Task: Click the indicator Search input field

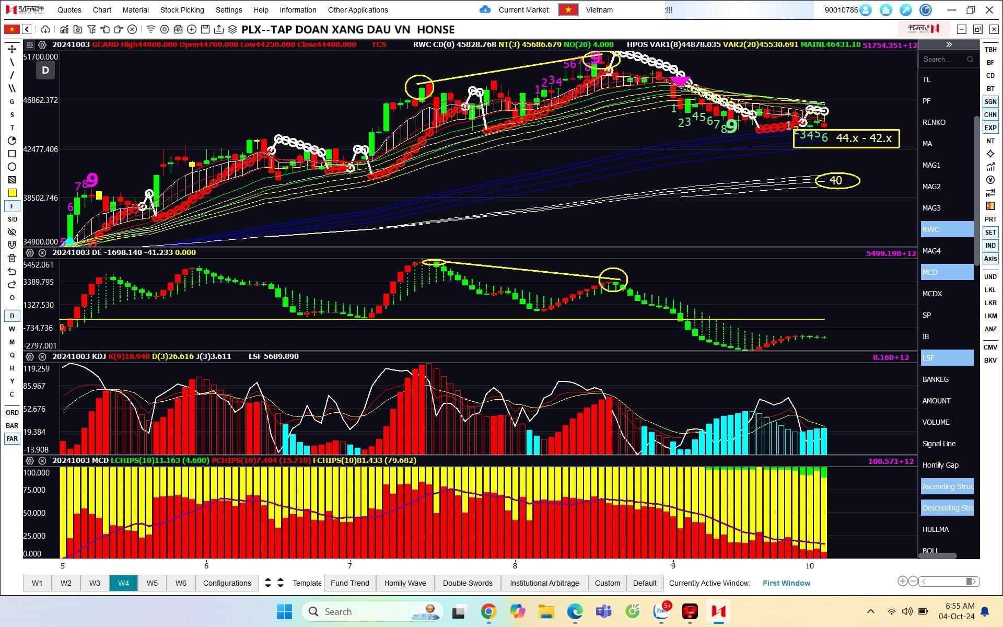Action: pyautogui.click(x=948, y=59)
